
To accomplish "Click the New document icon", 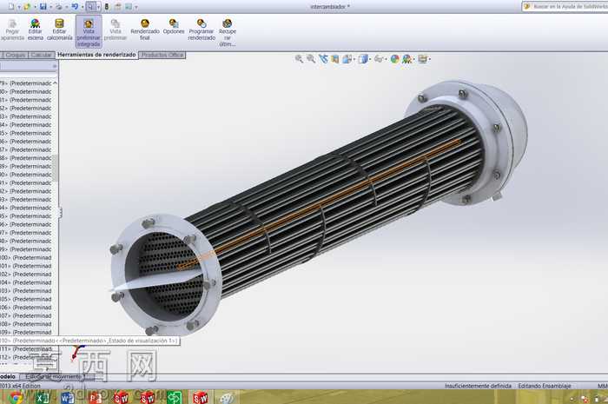I will point(11,7).
